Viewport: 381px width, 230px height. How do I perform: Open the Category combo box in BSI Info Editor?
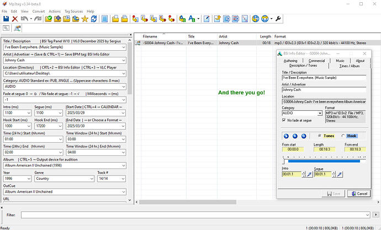click(320, 113)
